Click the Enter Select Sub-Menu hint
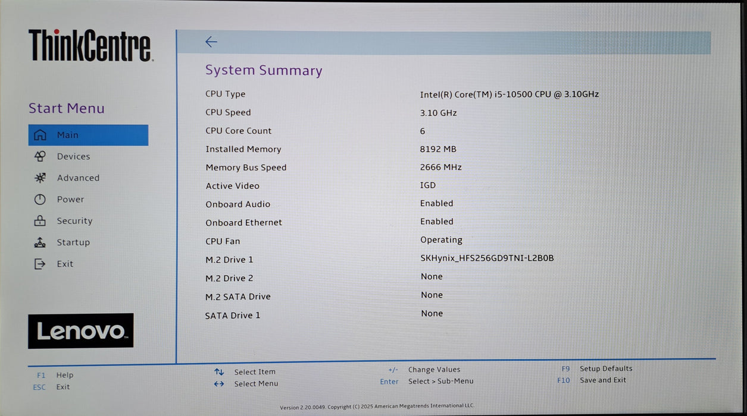The height and width of the screenshot is (416, 747). coord(427,382)
